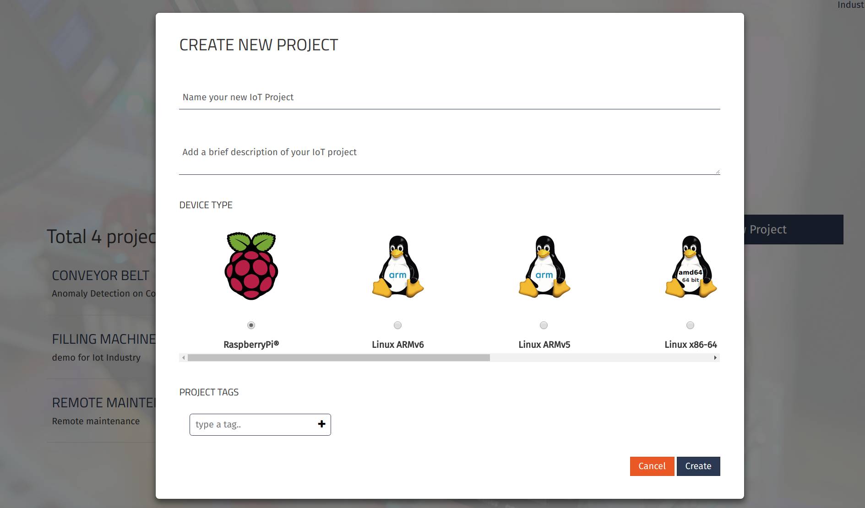Click the Linux x86-64 amd64 penguin icon
The width and height of the screenshot is (865, 508).
[x=691, y=265]
